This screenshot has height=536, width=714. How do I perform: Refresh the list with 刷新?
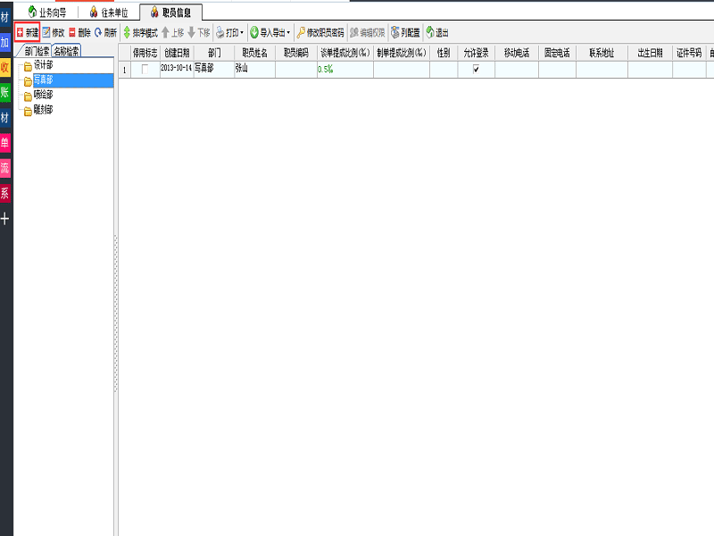tap(105, 32)
